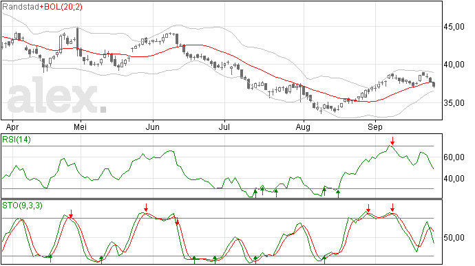Select the Jul month label
The width and height of the screenshot is (475, 266).
point(224,126)
